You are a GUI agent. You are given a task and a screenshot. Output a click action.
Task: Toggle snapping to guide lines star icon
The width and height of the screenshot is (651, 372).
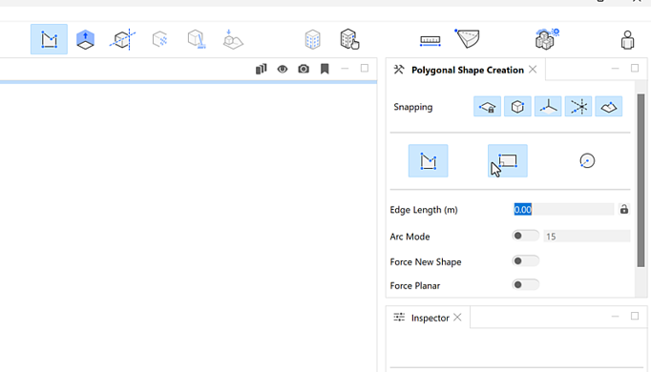coord(578,107)
